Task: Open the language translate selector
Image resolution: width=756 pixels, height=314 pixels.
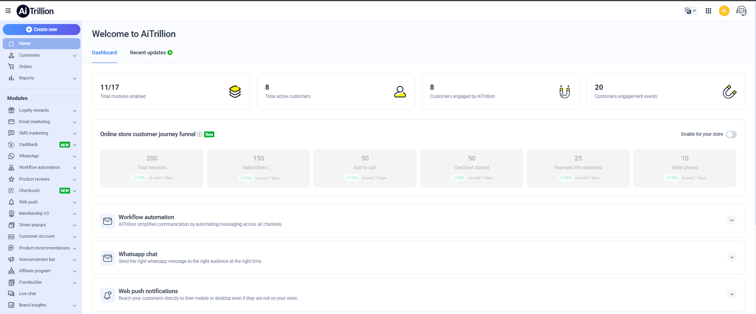Action: click(x=691, y=11)
